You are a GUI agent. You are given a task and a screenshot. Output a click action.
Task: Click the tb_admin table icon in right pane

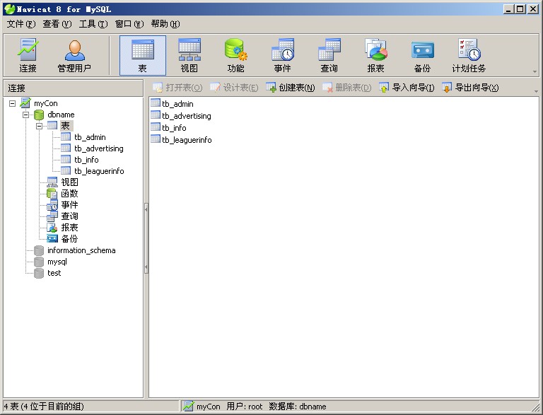point(156,103)
